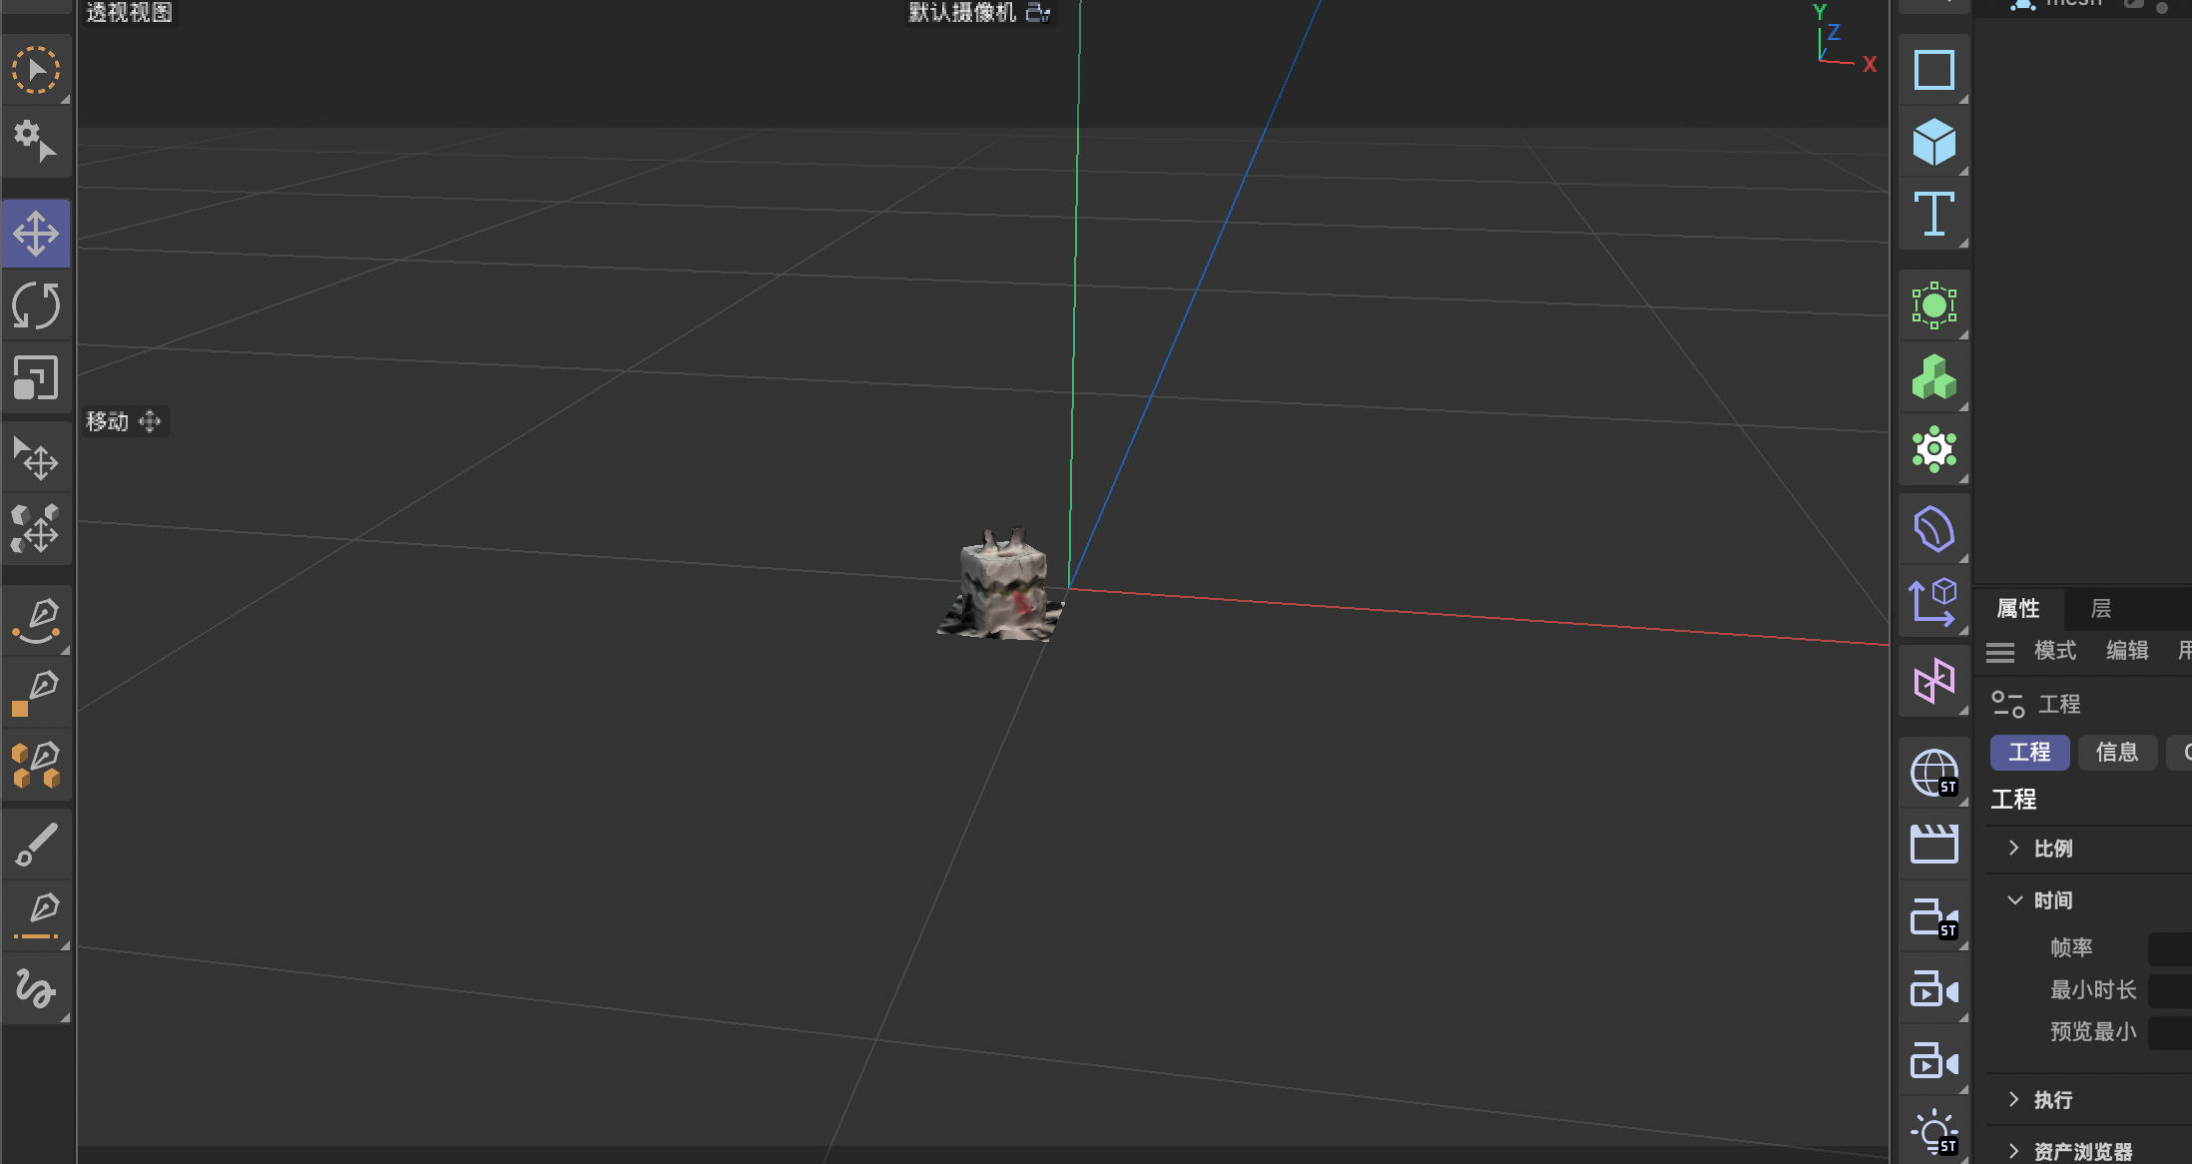Select the Rotate tool
Screen dimensions: 2192x1164
[37, 304]
